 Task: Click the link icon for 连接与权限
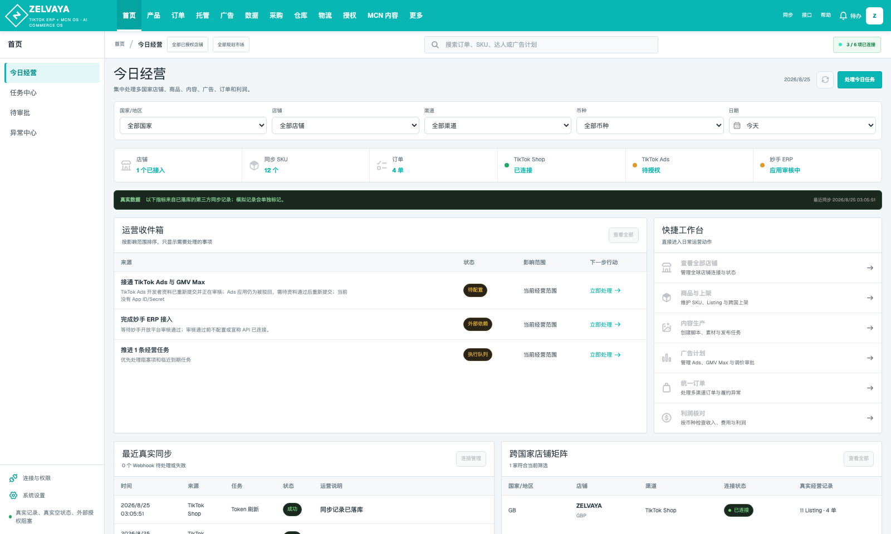[13, 478]
